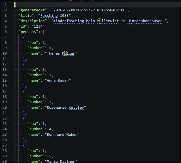Click the "number" key on line 14
This screenshot has width=181, height=163.
[x=36, y=75]
